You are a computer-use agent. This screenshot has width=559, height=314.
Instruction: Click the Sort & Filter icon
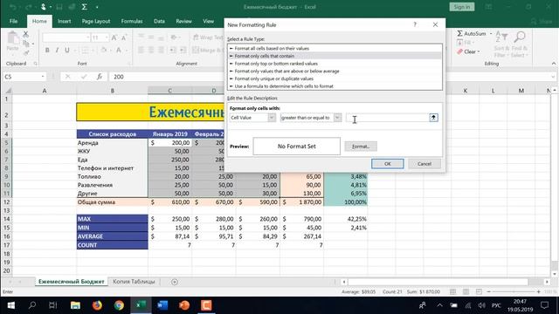click(x=501, y=37)
